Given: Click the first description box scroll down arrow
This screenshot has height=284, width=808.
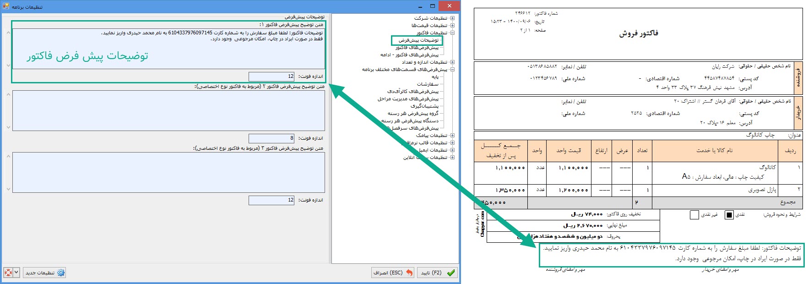Looking at the screenshot, I should (x=8, y=66).
